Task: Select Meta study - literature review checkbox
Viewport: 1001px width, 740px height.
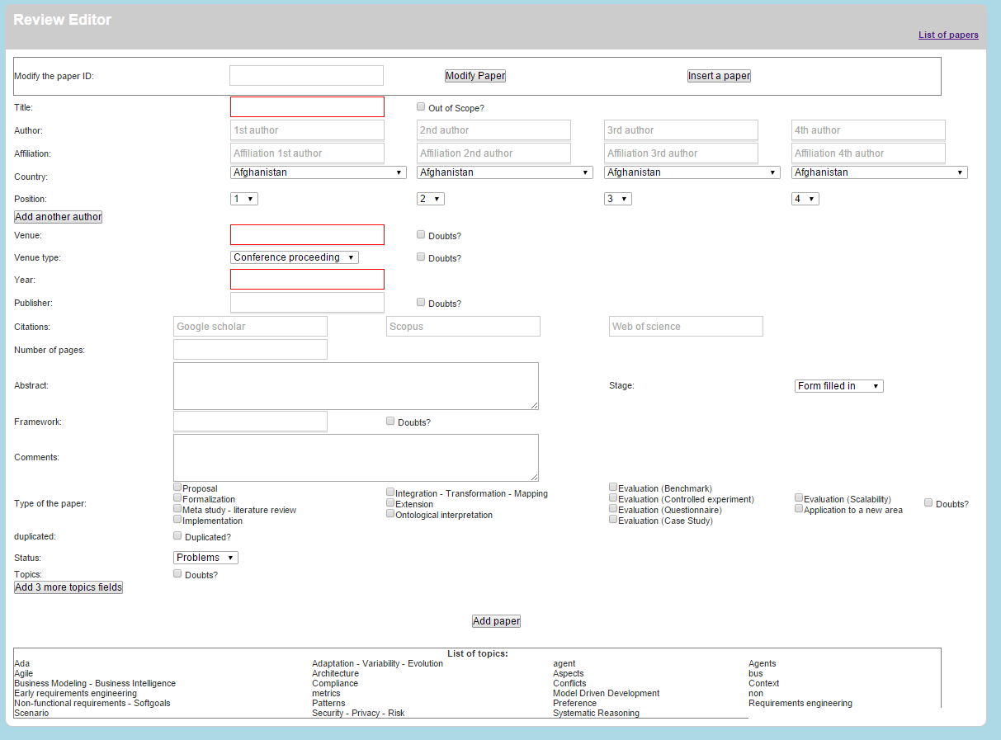Action: pyautogui.click(x=177, y=508)
